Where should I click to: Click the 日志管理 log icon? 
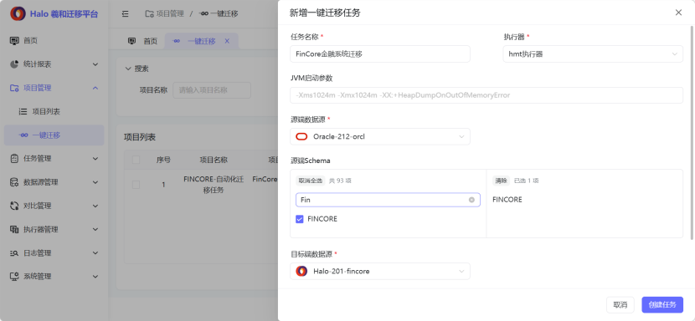tap(14, 252)
